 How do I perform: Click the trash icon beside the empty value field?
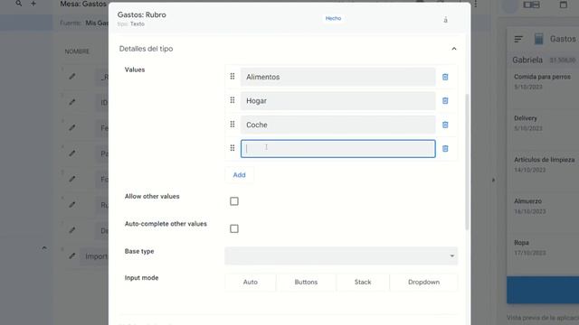(x=445, y=148)
